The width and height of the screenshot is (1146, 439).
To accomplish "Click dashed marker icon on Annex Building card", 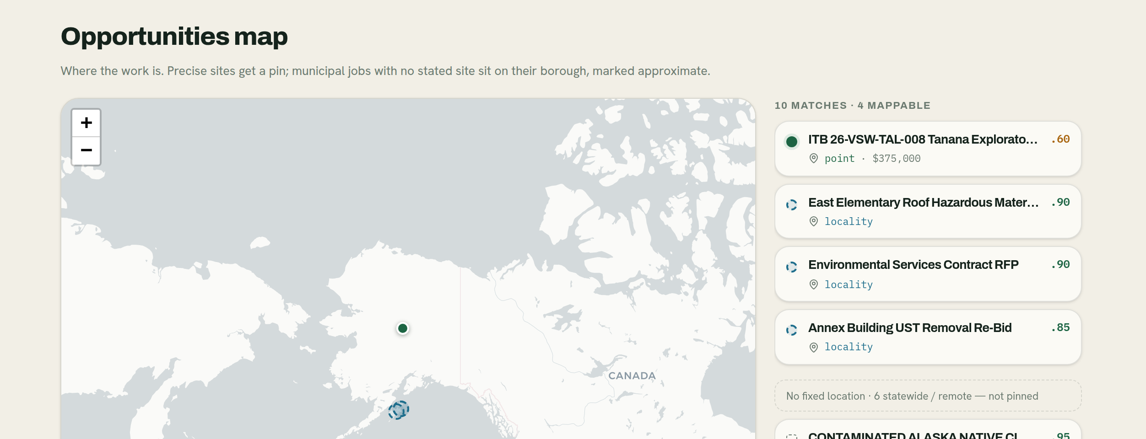I will tap(792, 330).
